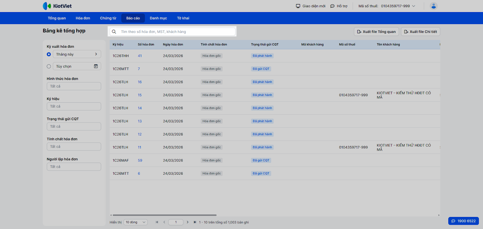Screen dimensions: 483x229
Task: Open the Trạng thái gửi CQT filter
Action: click(74, 126)
